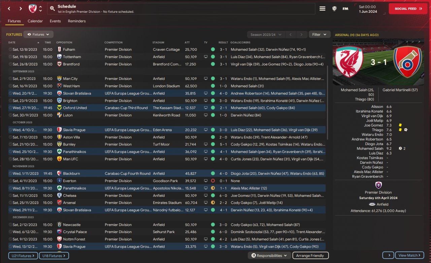The height and width of the screenshot is (263, 431).
Task: Click the Aston Villa club badge
Action: (59, 137)
